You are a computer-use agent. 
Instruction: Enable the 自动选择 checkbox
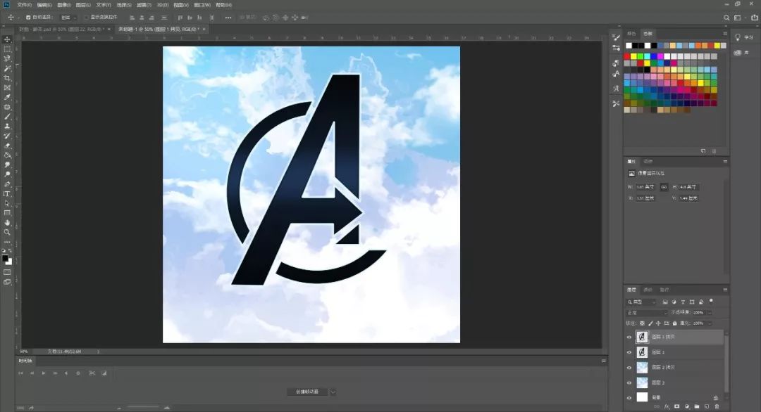[28, 17]
